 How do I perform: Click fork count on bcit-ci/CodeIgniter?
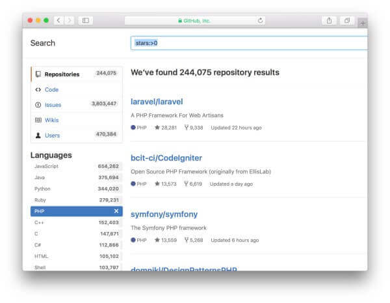click(x=193, y=184)
